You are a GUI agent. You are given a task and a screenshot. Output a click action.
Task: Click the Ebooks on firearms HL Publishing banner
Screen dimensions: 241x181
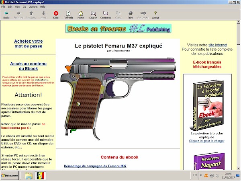[118, 29]
